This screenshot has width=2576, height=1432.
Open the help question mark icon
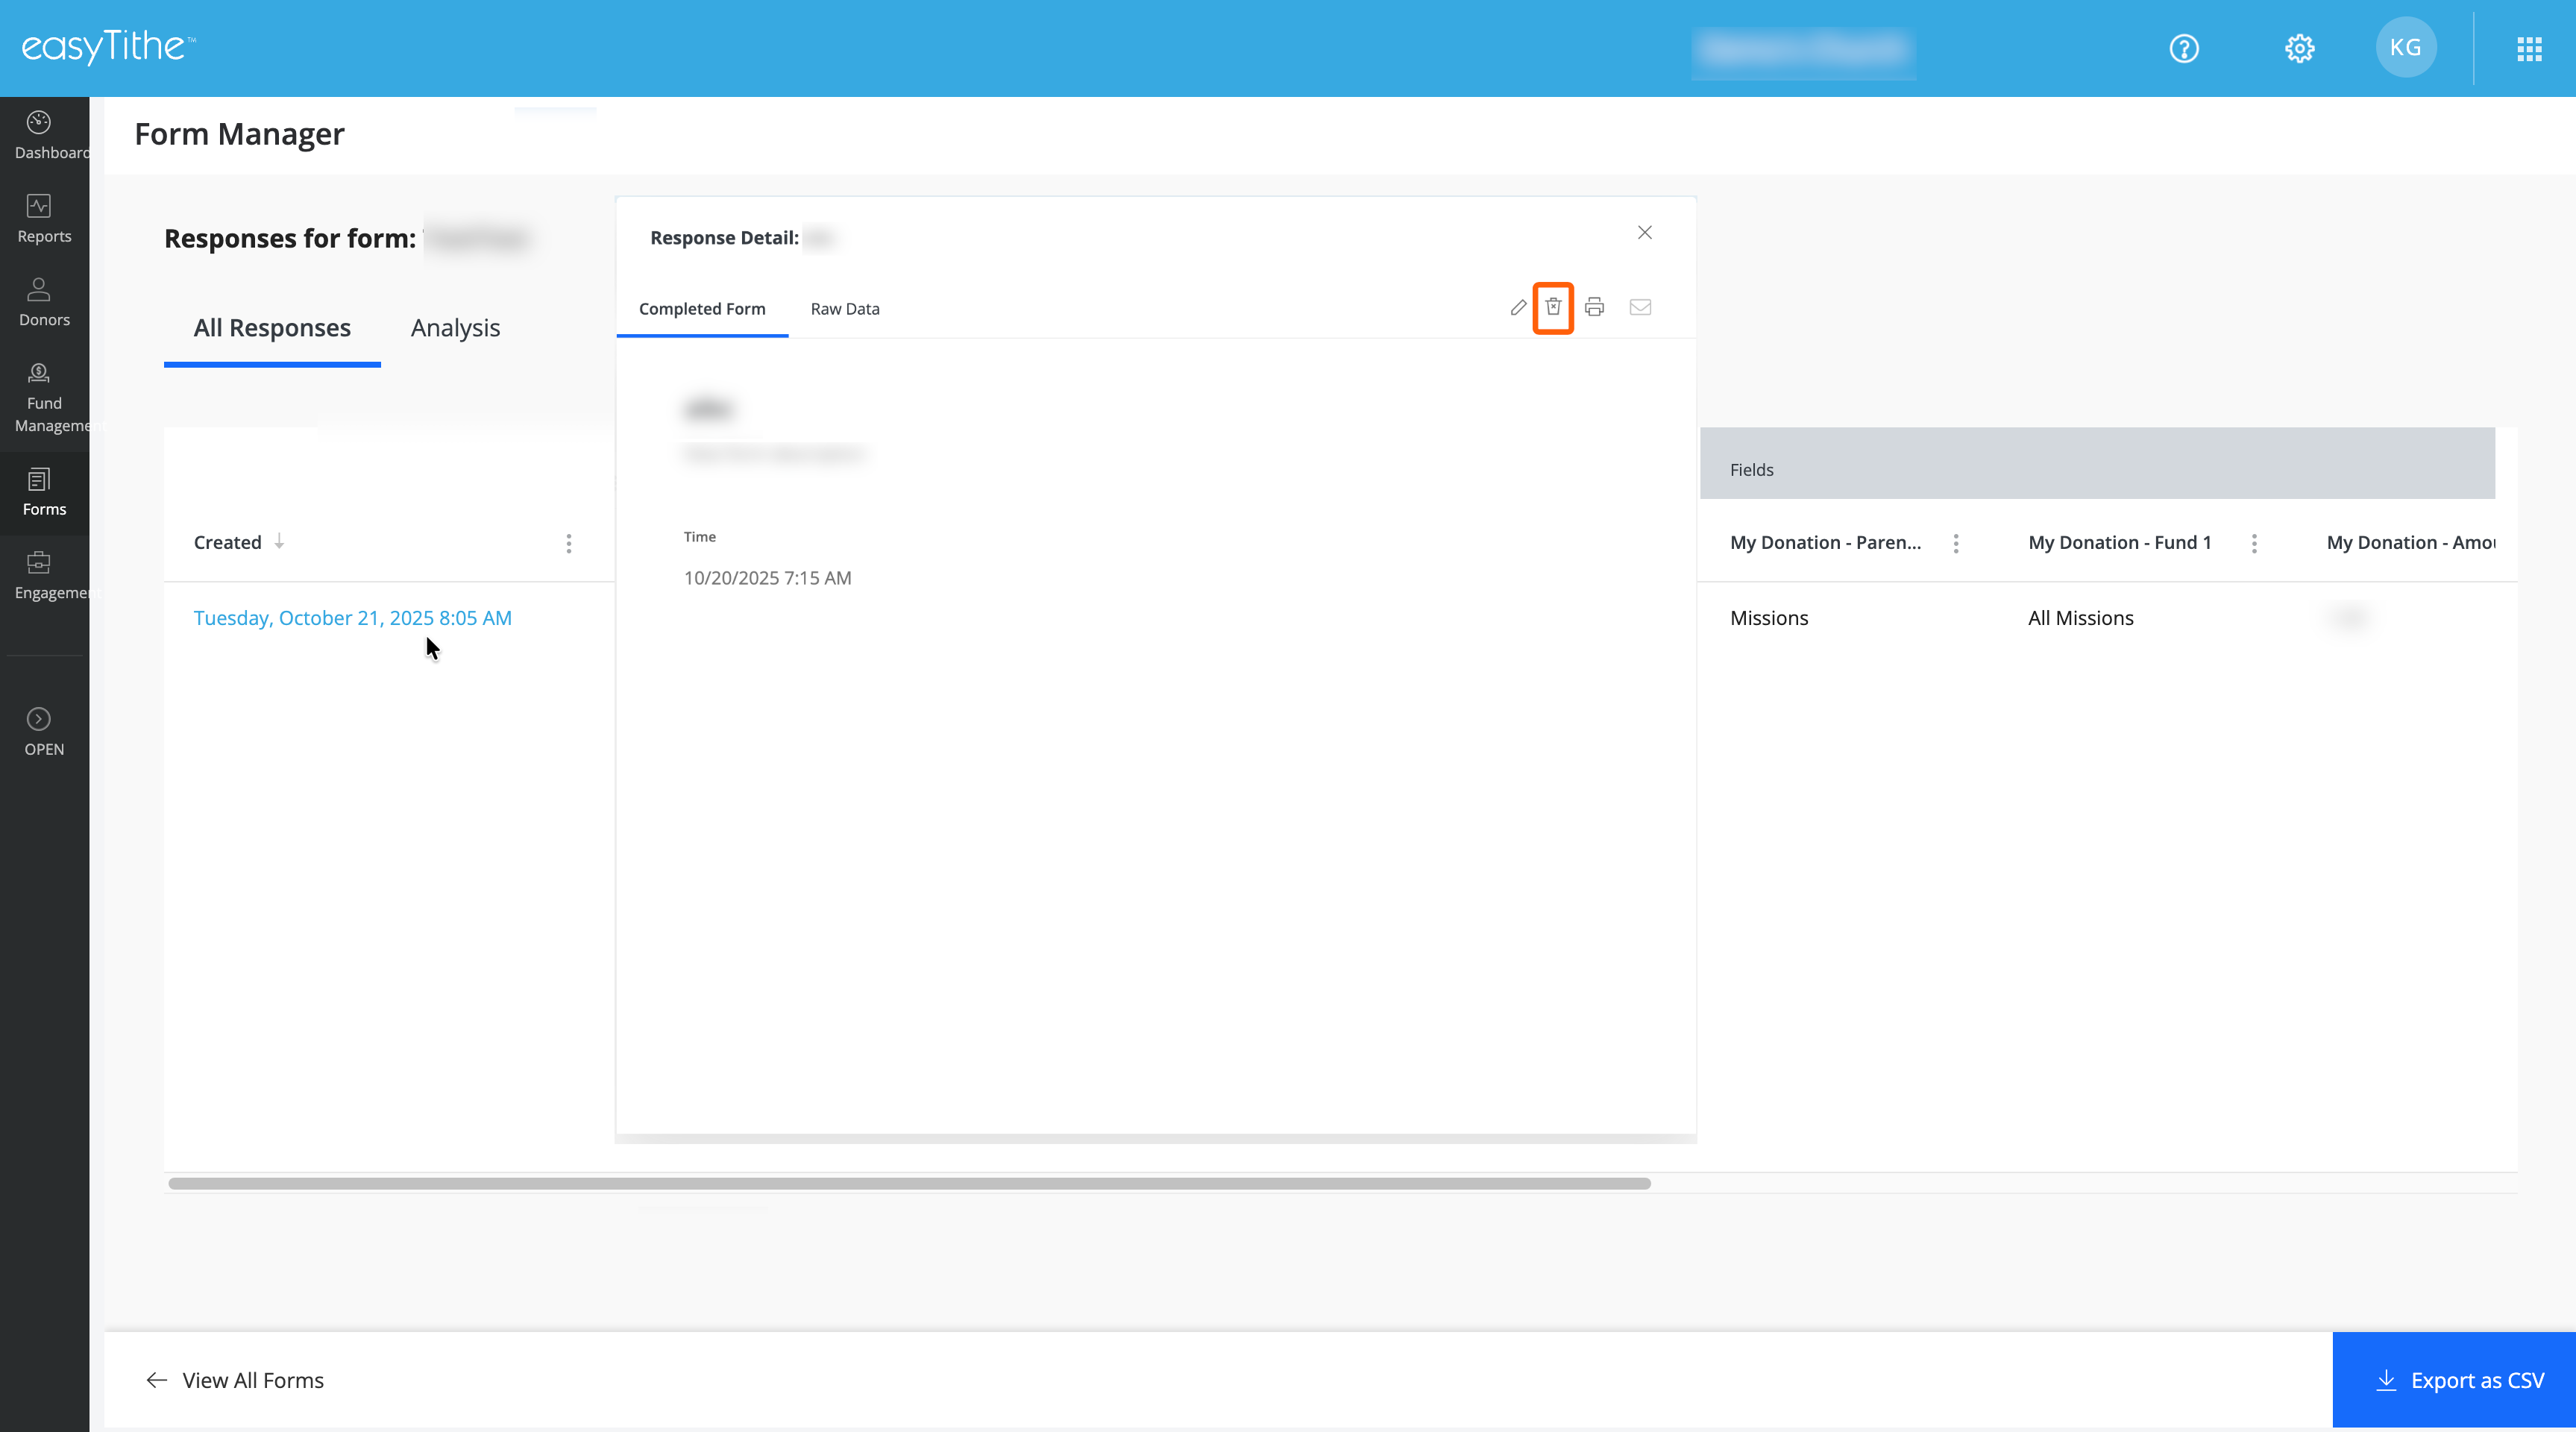coord(2184,48)
